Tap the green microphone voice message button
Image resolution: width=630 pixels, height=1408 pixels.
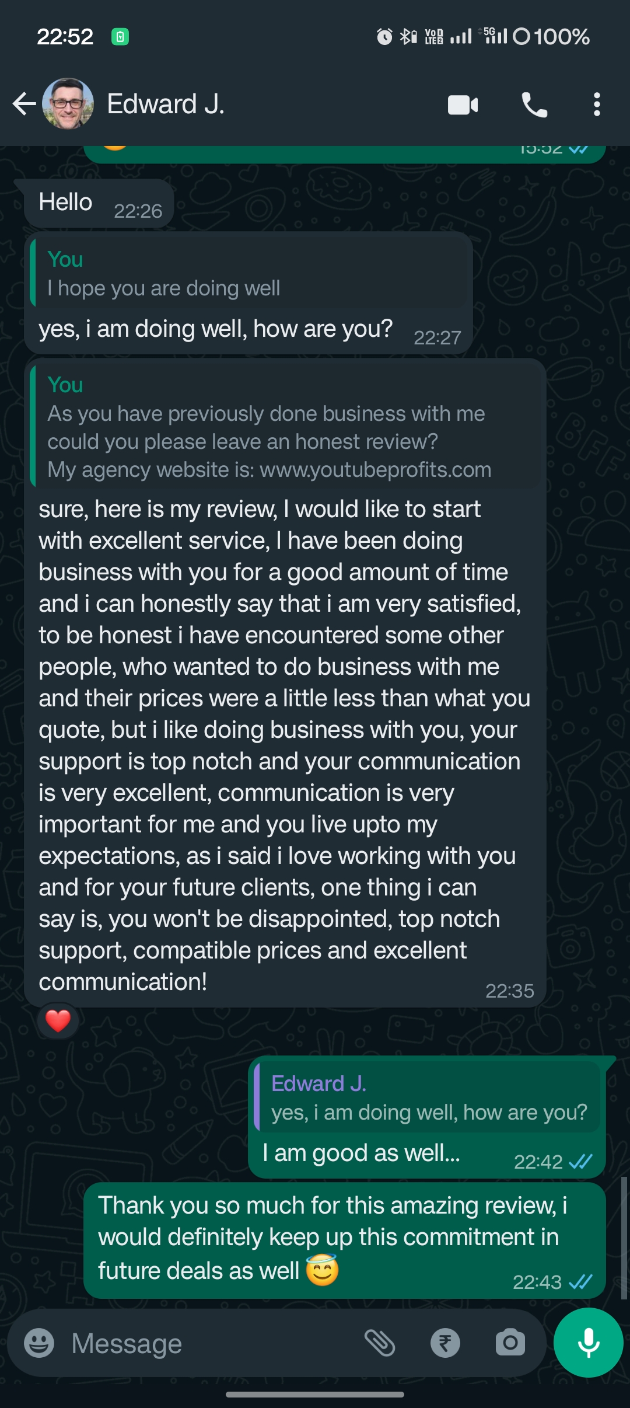point(588,1343)
